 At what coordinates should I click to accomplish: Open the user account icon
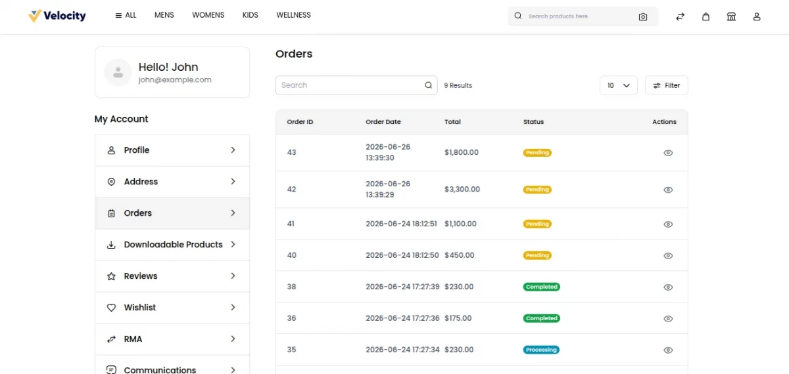click(757, 16)
